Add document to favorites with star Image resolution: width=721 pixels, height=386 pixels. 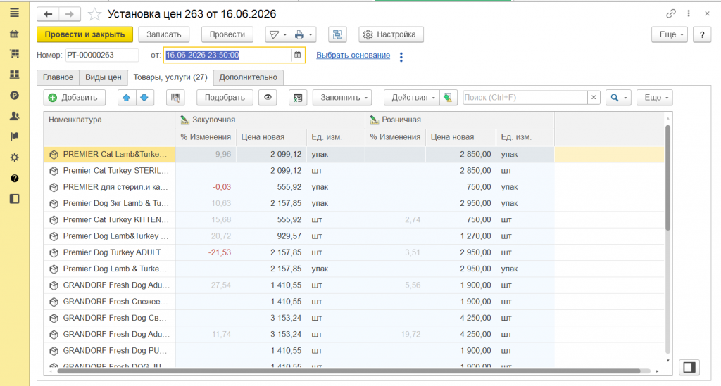click(x=94, y=14)
